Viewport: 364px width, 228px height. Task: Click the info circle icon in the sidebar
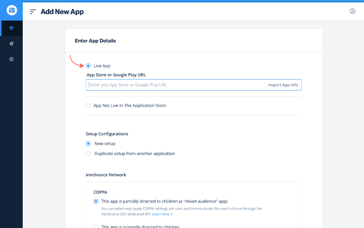(11, 59)
